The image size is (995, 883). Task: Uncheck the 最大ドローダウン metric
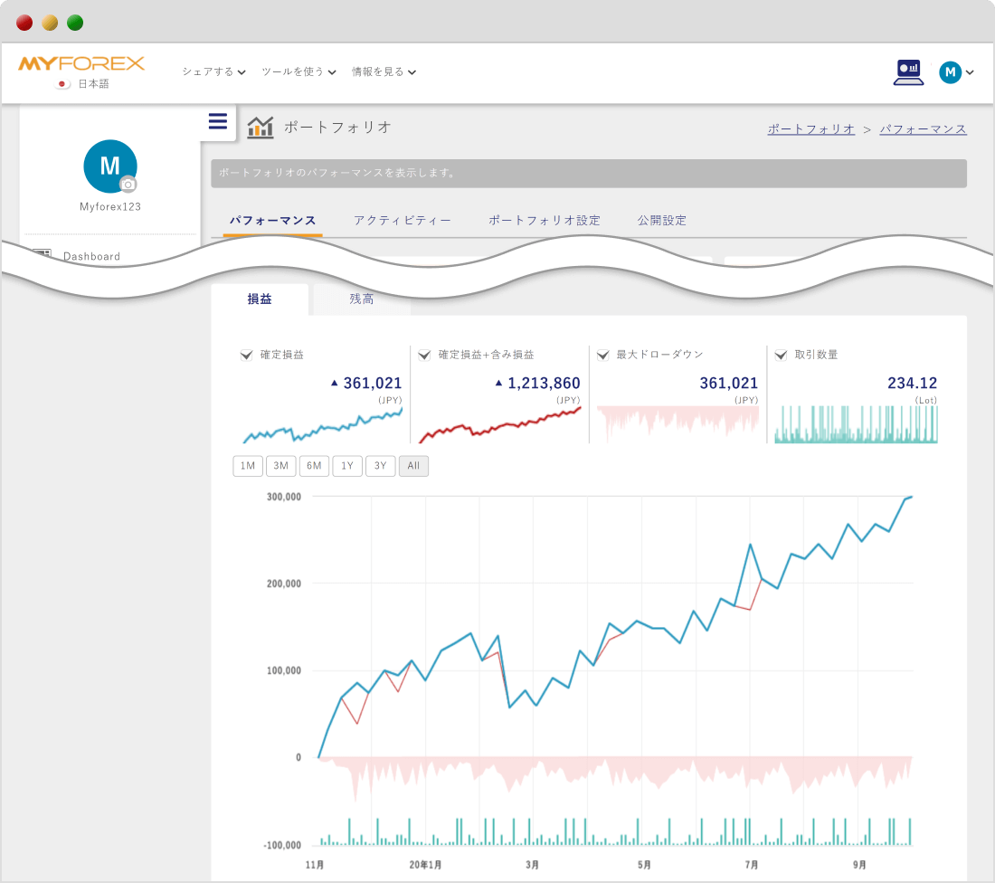[x=602, y=355]
